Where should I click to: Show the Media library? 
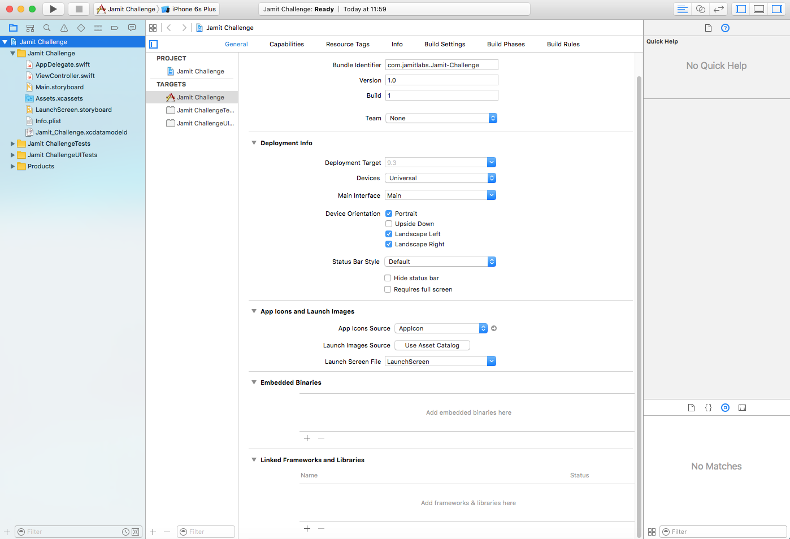pyautogui.click(x=742, y=407)
